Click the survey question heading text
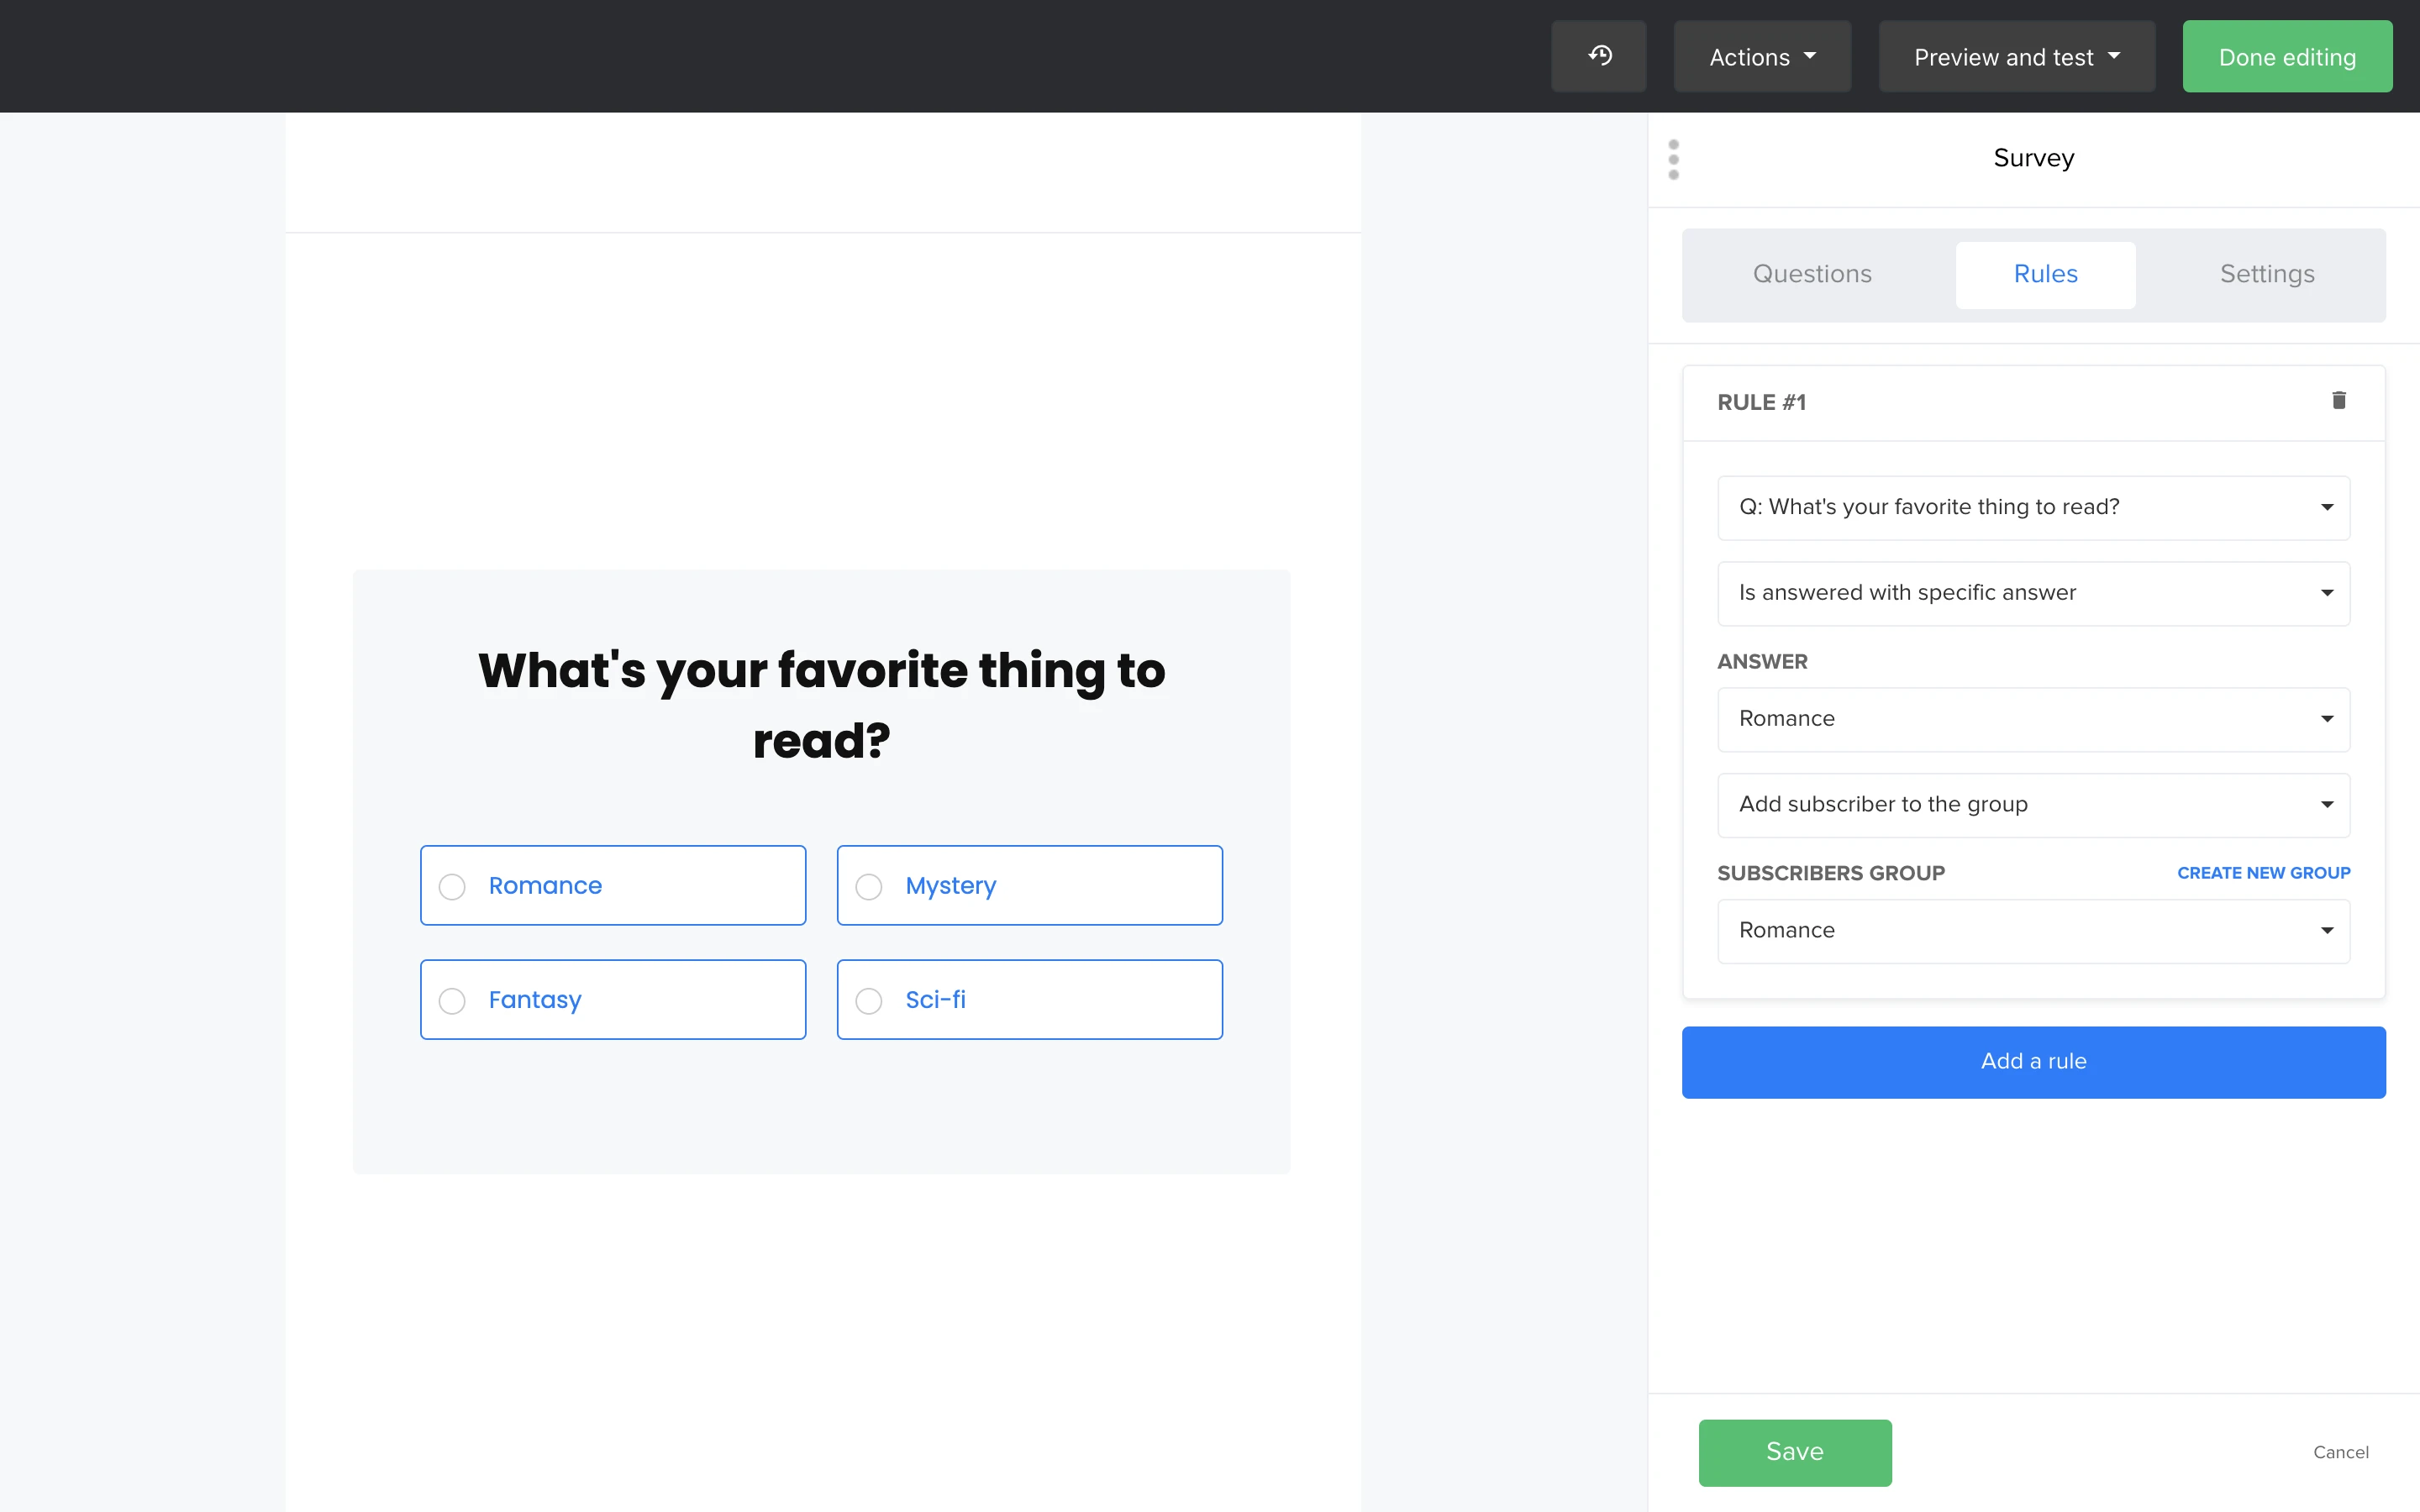2420x1512 pixels. (821, 705)
